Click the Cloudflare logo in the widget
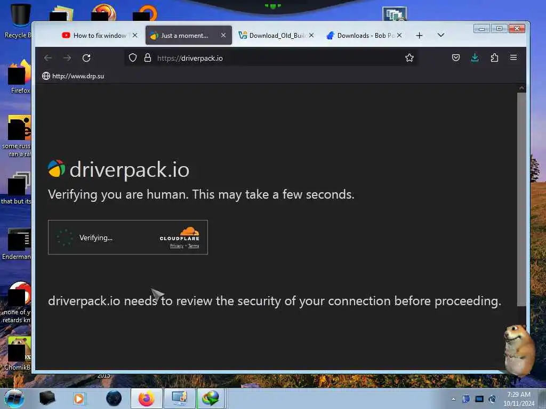Image resolution: width=546 pixels, height=409 pixels. [x=180, y=234]
